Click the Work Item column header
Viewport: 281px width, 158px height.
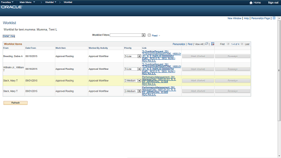[61, 48]
